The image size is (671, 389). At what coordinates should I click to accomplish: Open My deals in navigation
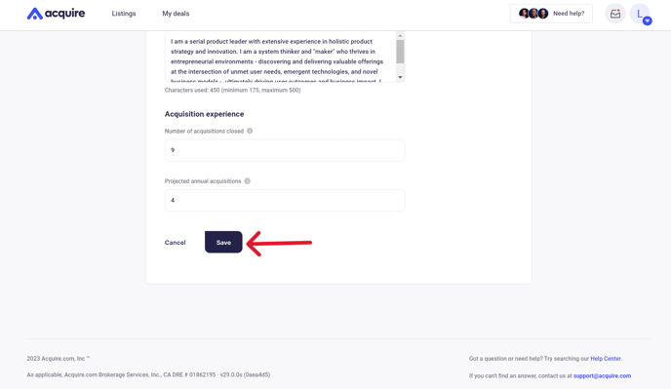(x=176, y=14)
